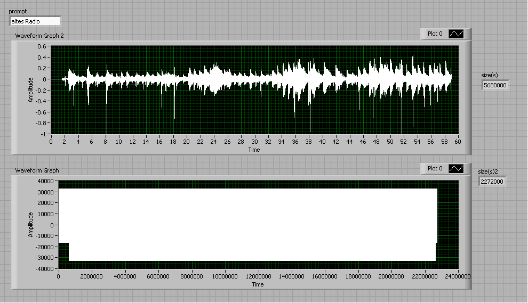Image resolution: width=528 pixels, height=303 pixels.
Task: Click the 'Time' axis label of lower Waveform Graph
Action: click(x=258, y=284)
